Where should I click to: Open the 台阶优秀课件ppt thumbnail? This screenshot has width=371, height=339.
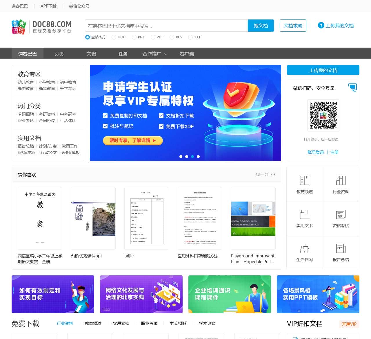[93, 218]
